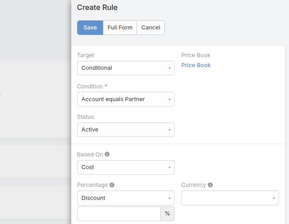Click into the percentage value input field
This screenshot has width=289, height=224.
[118, 214]
